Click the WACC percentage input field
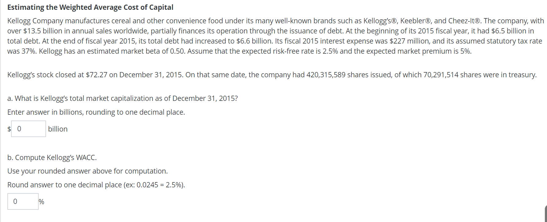The width and height of the screenshot is (547, 222). [23, 201]
